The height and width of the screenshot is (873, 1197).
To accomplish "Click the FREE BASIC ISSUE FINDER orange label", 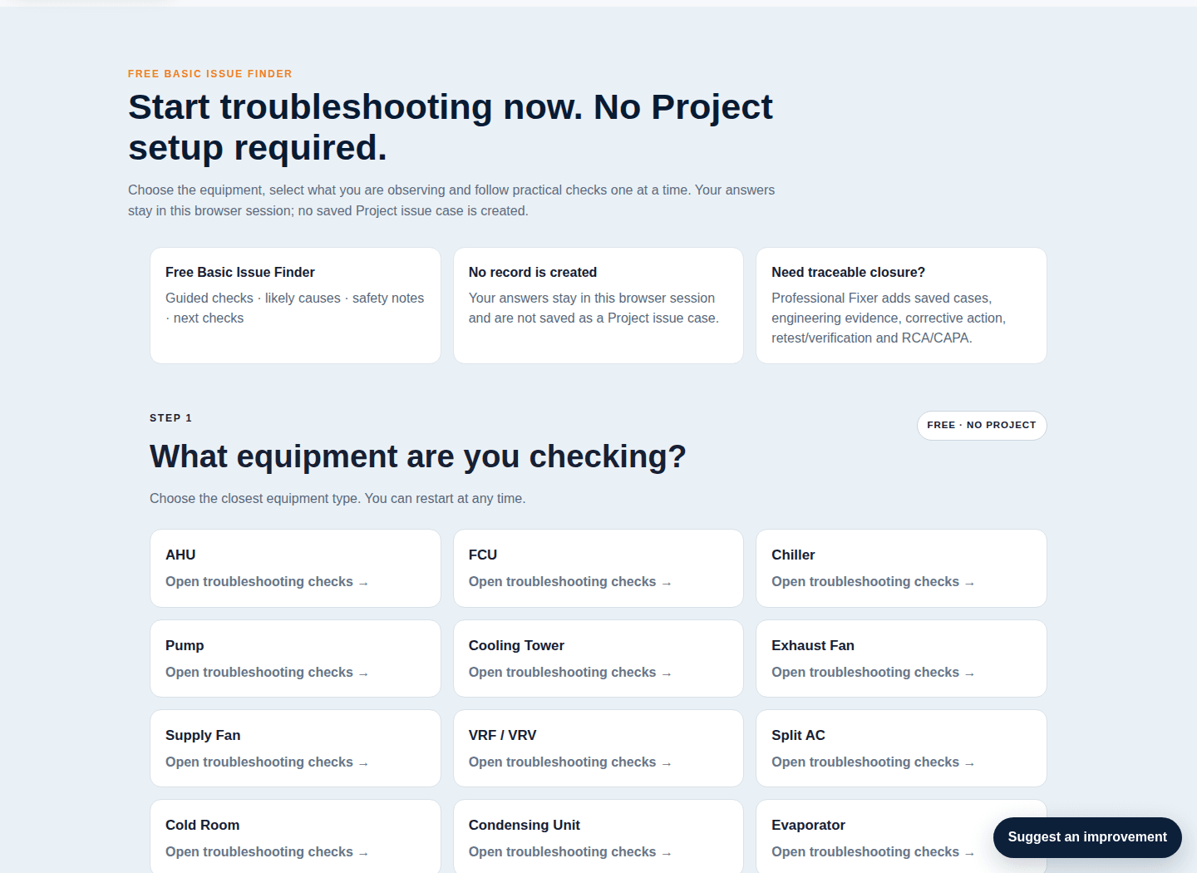I will 210,74.
